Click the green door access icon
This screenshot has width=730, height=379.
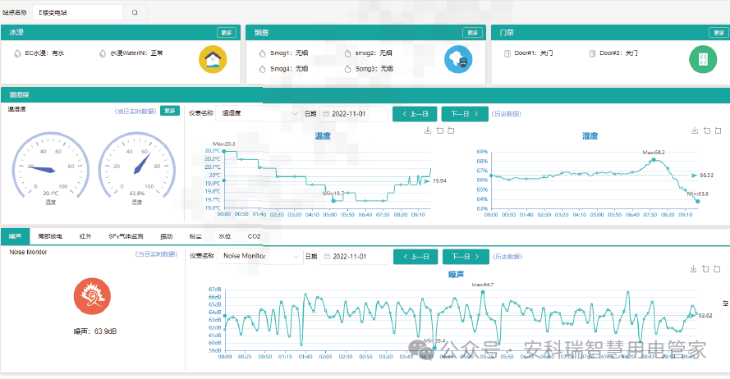(703, 59)
